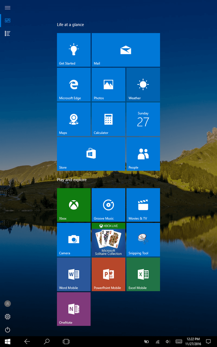Open taskbar Search magnifier

coord(47,342)
